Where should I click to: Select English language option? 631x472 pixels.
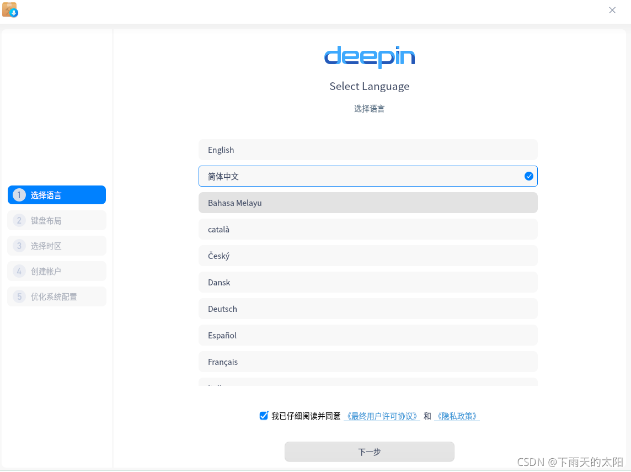368,150
